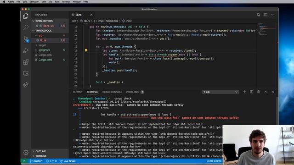Open the Search view in activity bar

click(x=26, y=27)
